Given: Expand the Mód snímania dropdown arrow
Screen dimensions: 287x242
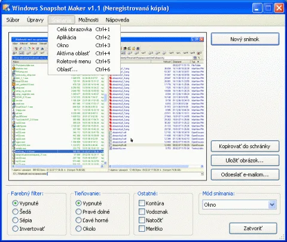Looking at the screenshot, I should (272, 204).
